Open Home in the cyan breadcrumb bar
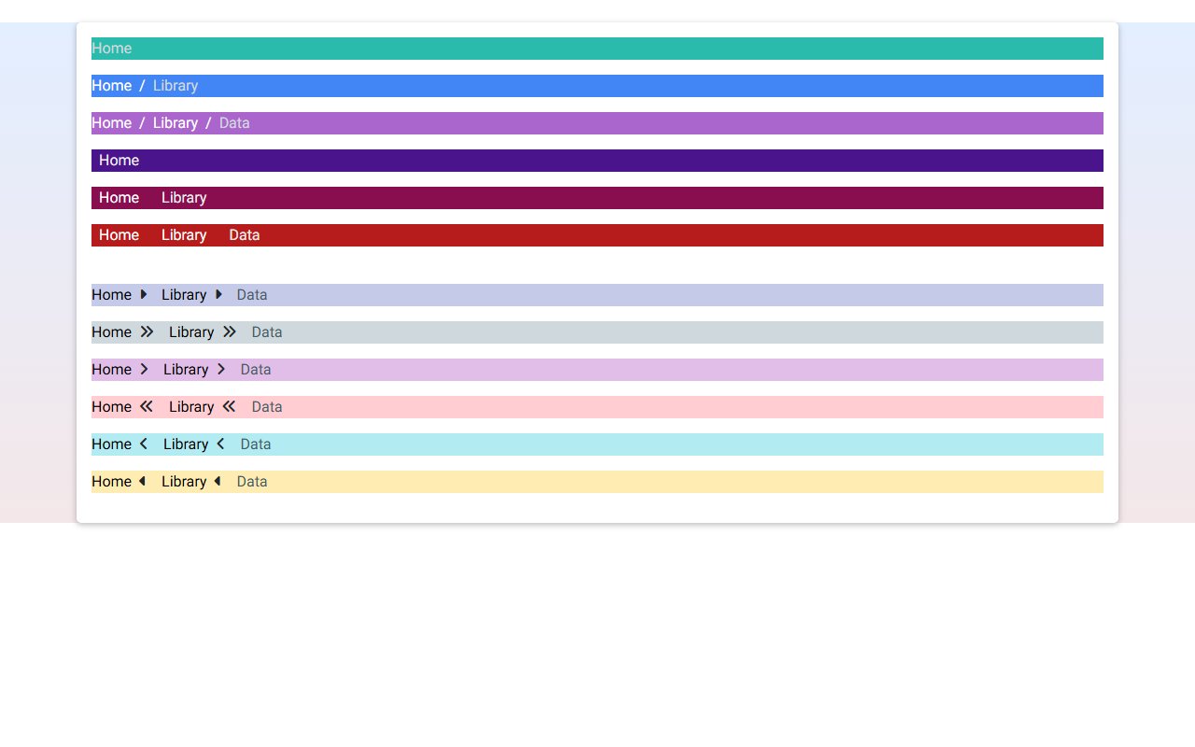Image resolution: width=1195 pixels, height=747 pixels. click(111, 444)
